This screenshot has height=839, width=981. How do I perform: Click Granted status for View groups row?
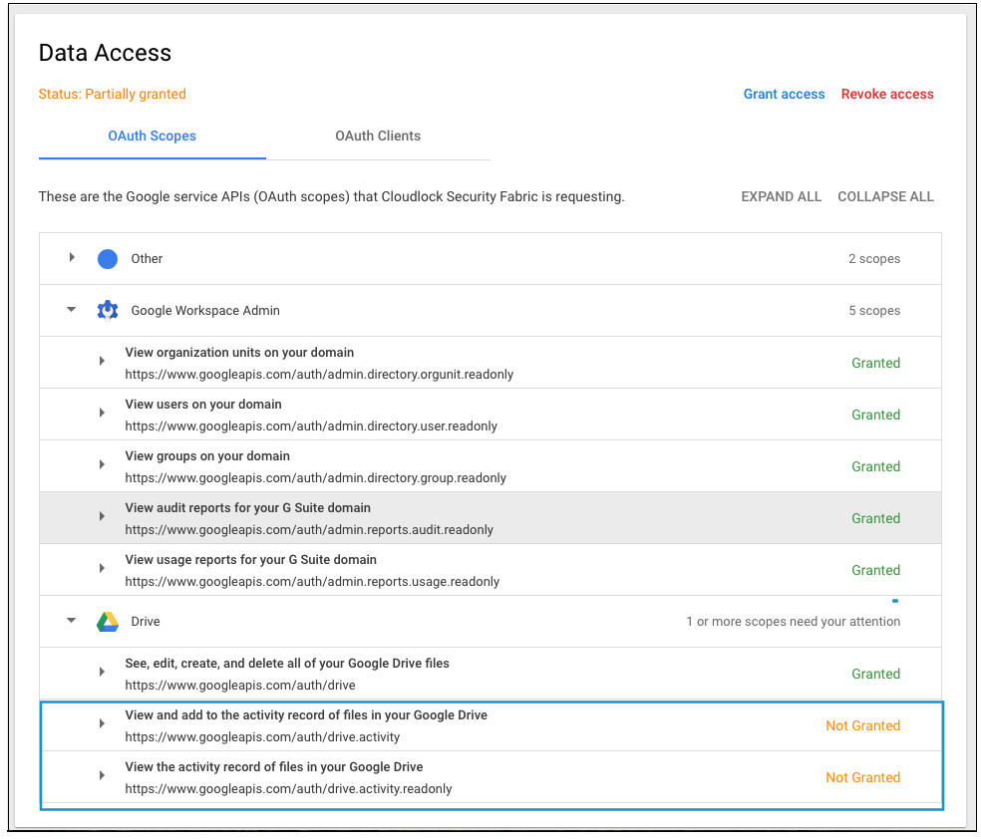click(x=875, y=467)
